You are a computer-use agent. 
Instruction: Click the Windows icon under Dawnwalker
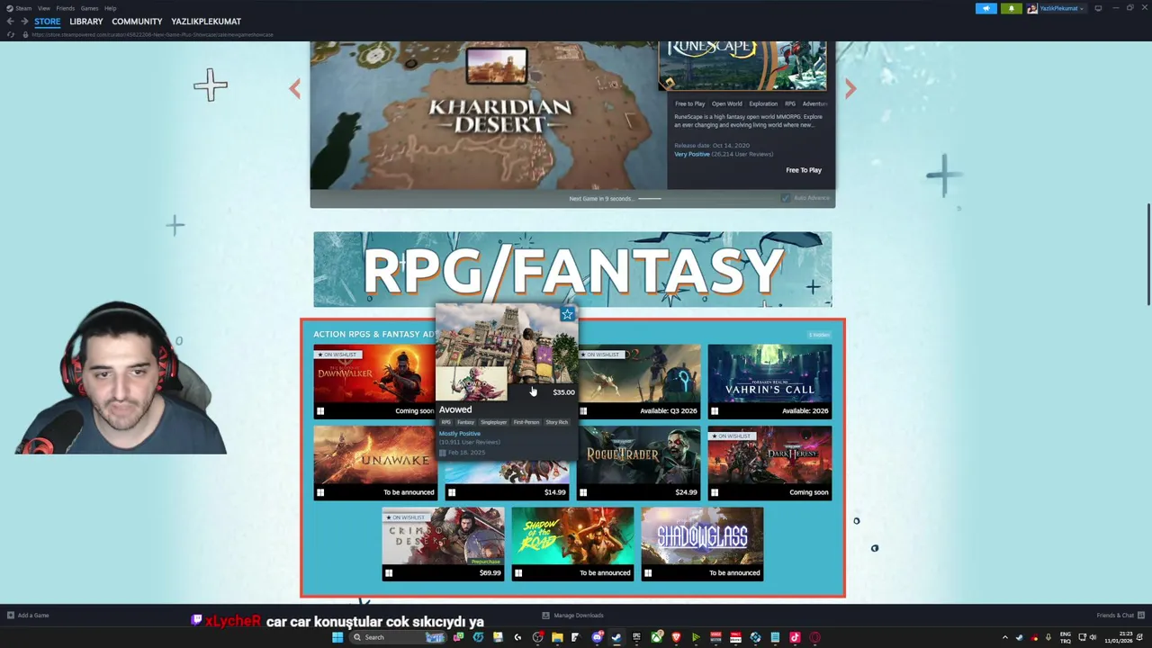coord(320,411)
